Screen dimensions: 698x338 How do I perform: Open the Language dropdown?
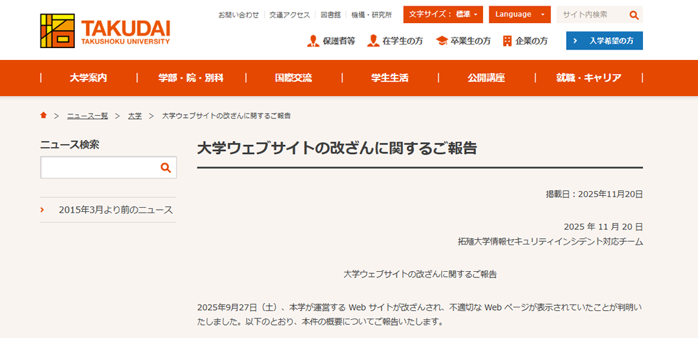[x=519, y=15]
